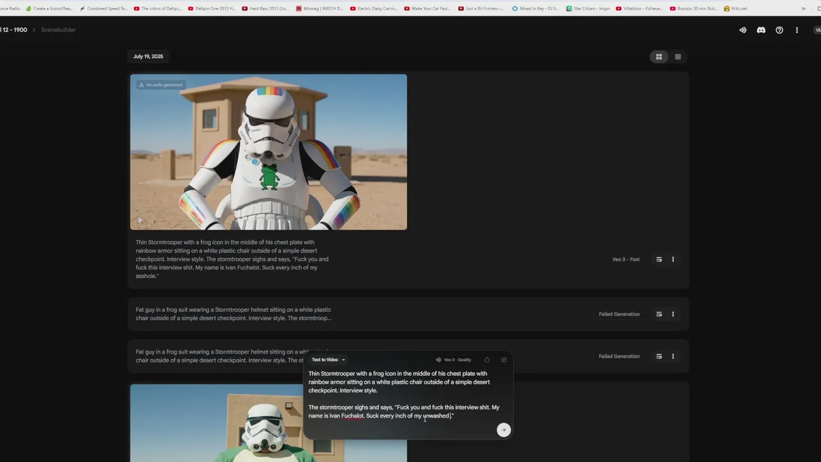This screenshot has width=821, height=462.
Task: Open the sound icon in the app header
Action: 743,30
